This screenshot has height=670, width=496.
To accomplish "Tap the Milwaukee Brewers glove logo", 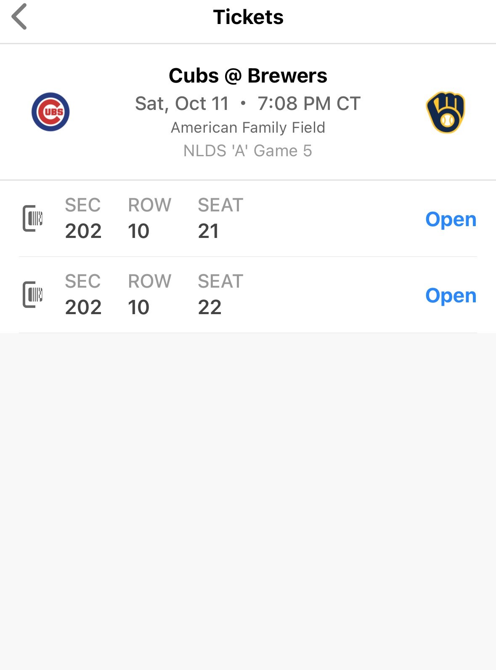I will [x=446, y=112].
